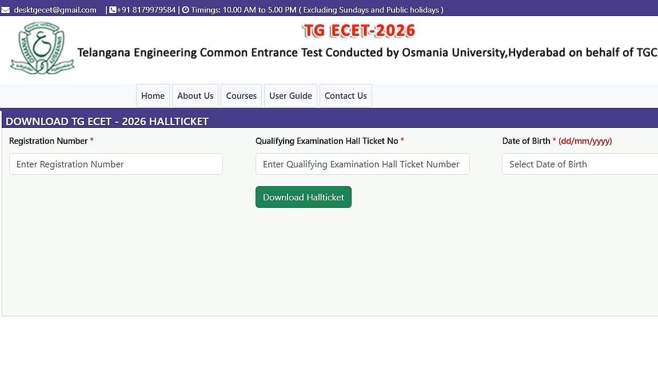Click the DOWNLOAD TG ECET - 2026 HALLTICKET heading

[107, 122]
